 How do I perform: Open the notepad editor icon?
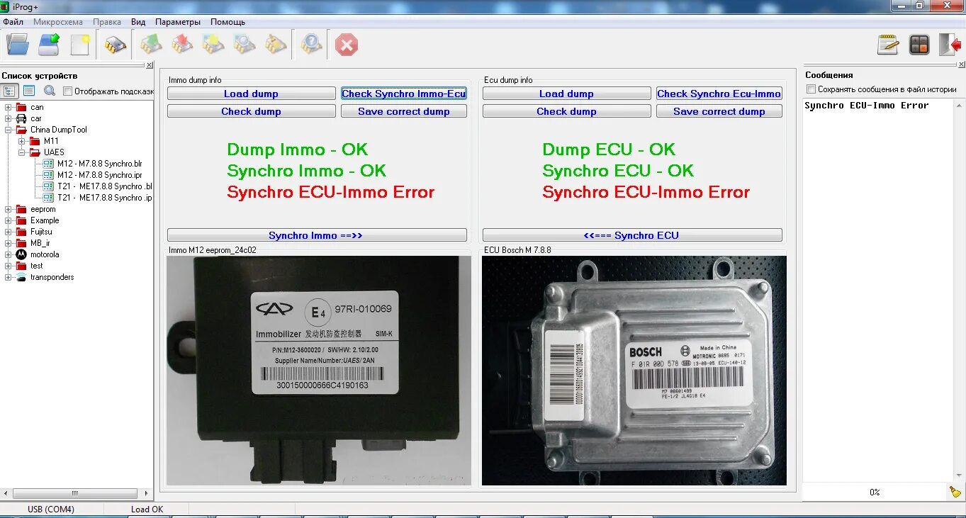pyautogui.click(x=888, y=45)
